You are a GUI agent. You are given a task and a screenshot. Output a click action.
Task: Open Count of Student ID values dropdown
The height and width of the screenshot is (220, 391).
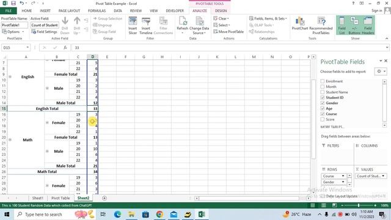pyautogui.click(x=383, y=176)
